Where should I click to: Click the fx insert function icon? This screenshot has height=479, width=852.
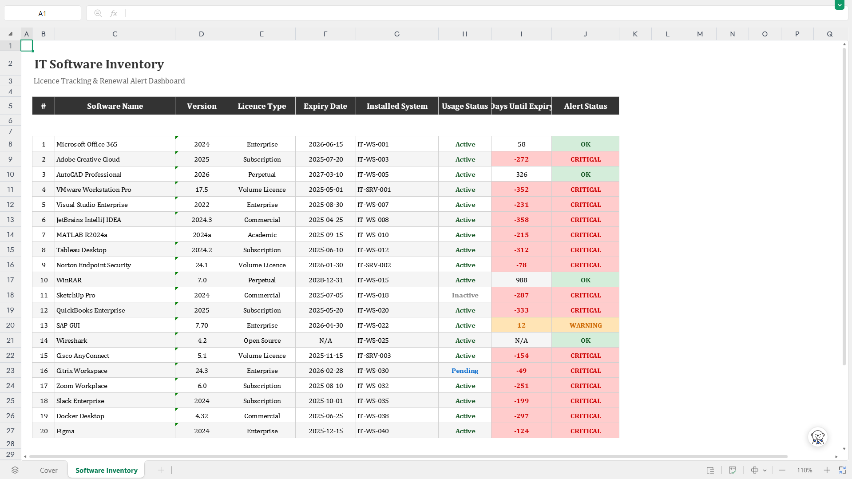[114, 13]
